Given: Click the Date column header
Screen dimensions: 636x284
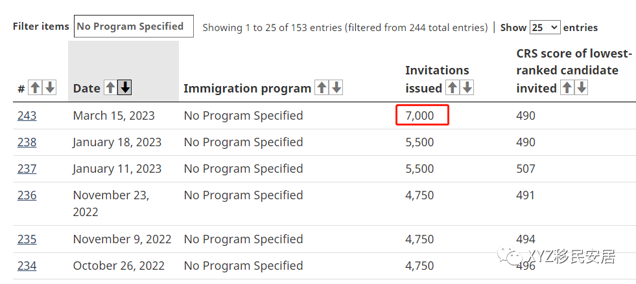Looking at the screenshot, I should pyautogui.click(x=87, y=89).
